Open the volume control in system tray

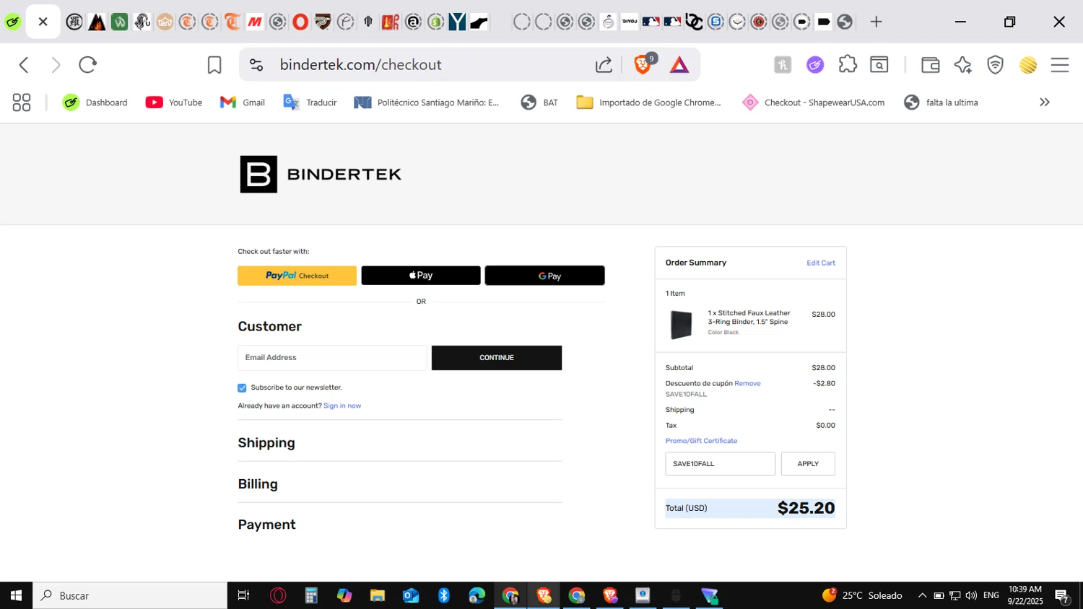[x=971, y=595]
